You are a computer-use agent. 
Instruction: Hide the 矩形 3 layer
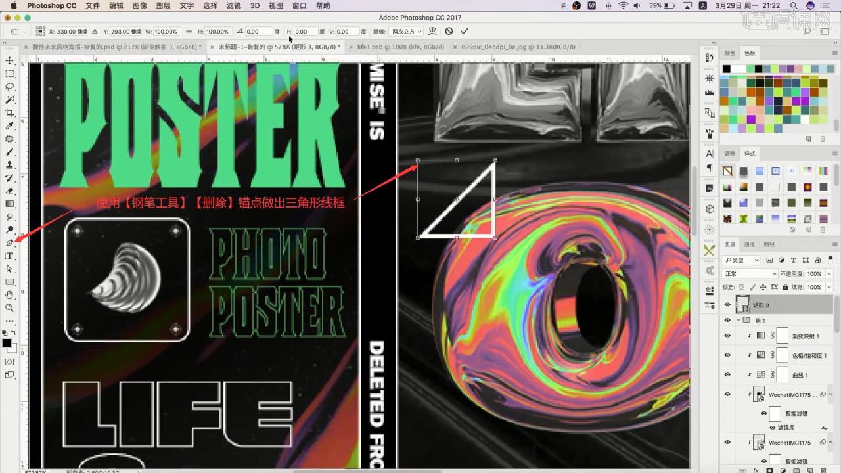coord(727,305)
